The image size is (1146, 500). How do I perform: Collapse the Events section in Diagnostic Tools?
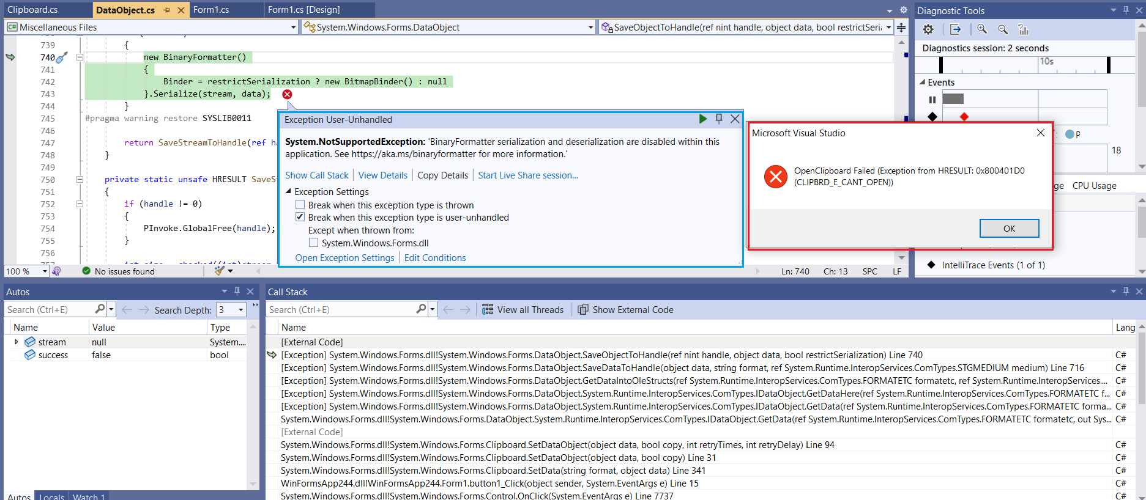[922, 82]
